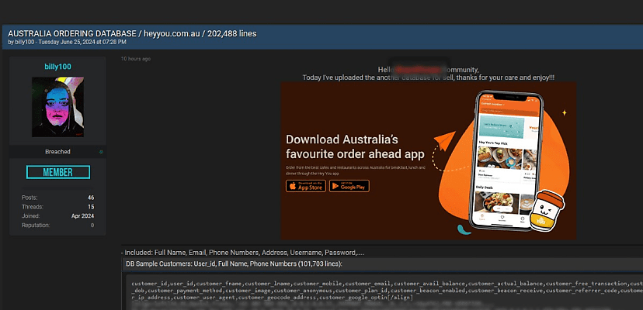Viewport: 643px width, 310px height.
Task: Click the Joined date 'Apr 2024'
Action: point(82,215)
